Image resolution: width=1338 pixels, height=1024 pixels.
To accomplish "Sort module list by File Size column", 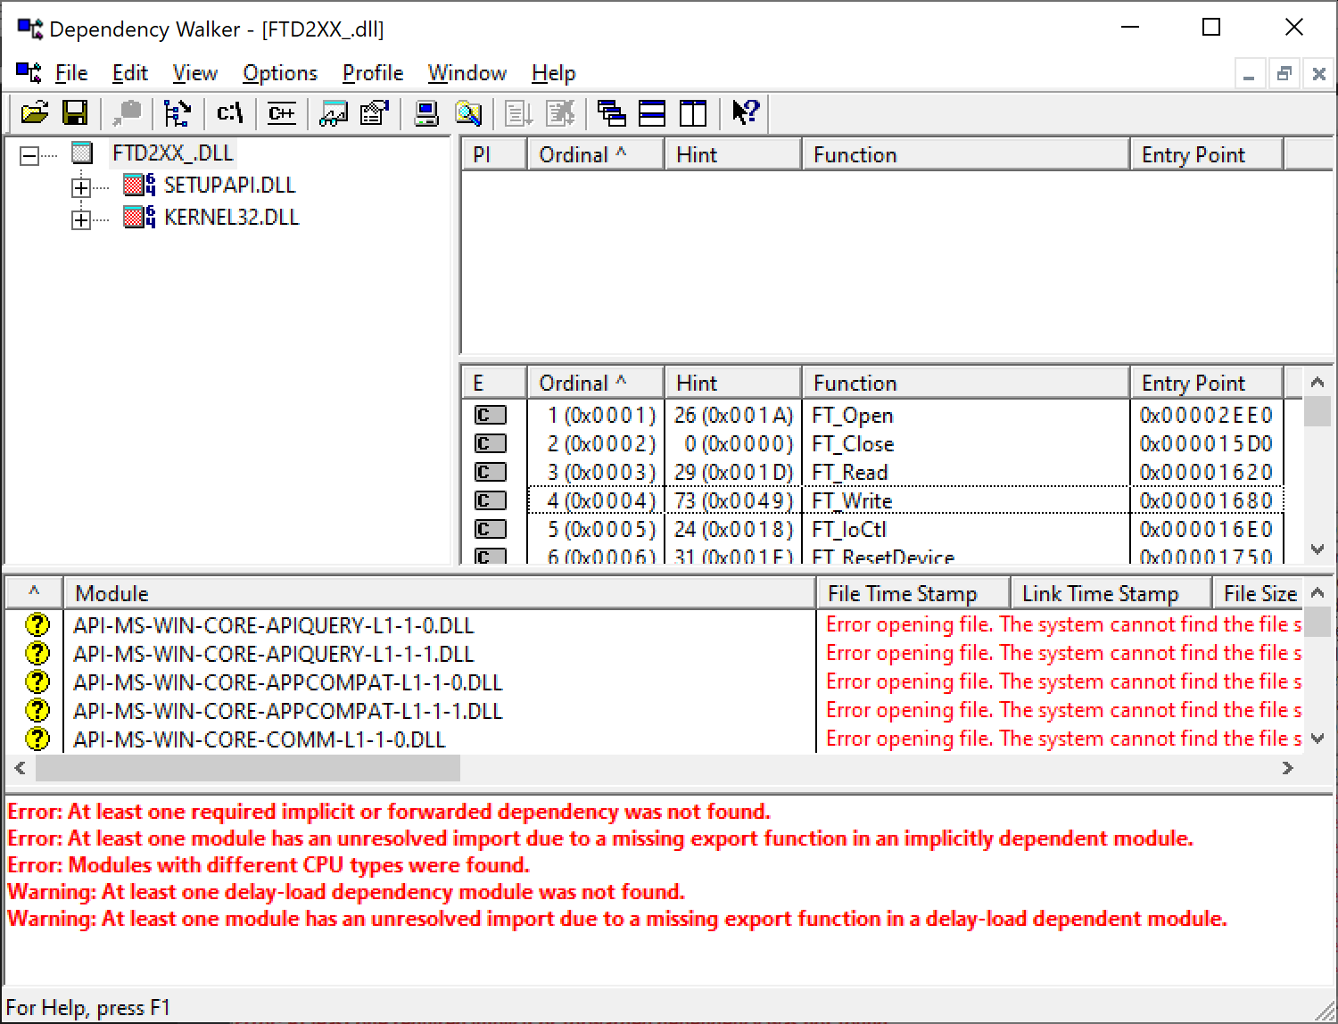I will coord(1258,593).
